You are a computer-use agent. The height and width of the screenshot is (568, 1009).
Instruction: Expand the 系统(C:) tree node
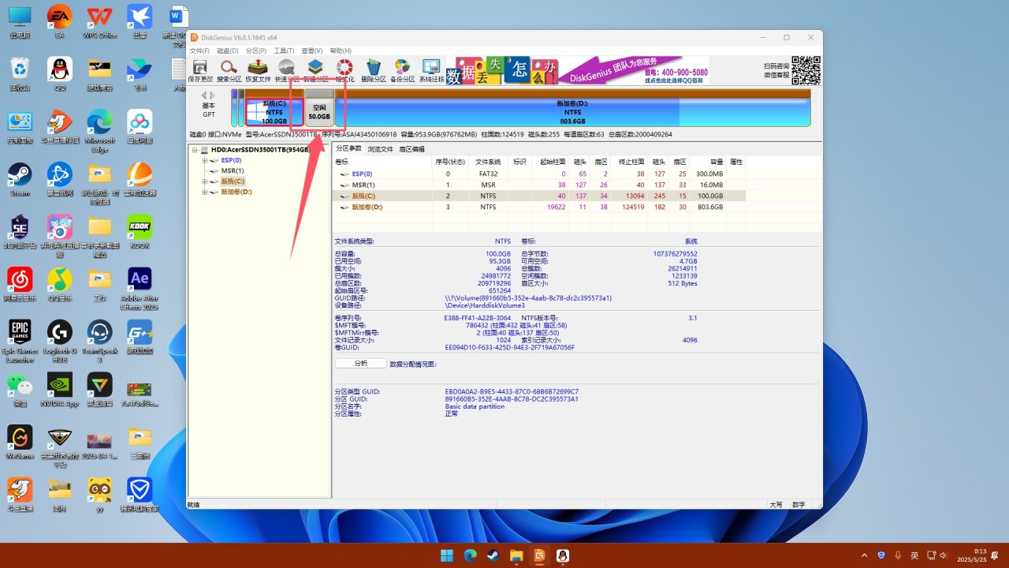pyautogui.click(x=205, y=181)
